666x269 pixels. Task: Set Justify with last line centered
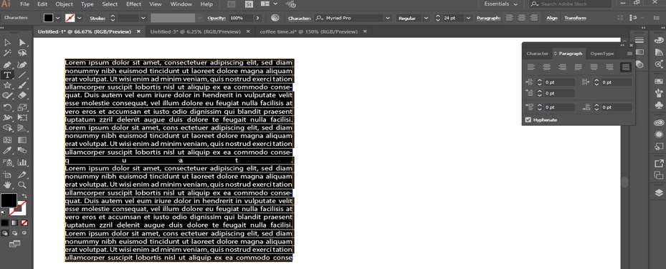(594, 67)
